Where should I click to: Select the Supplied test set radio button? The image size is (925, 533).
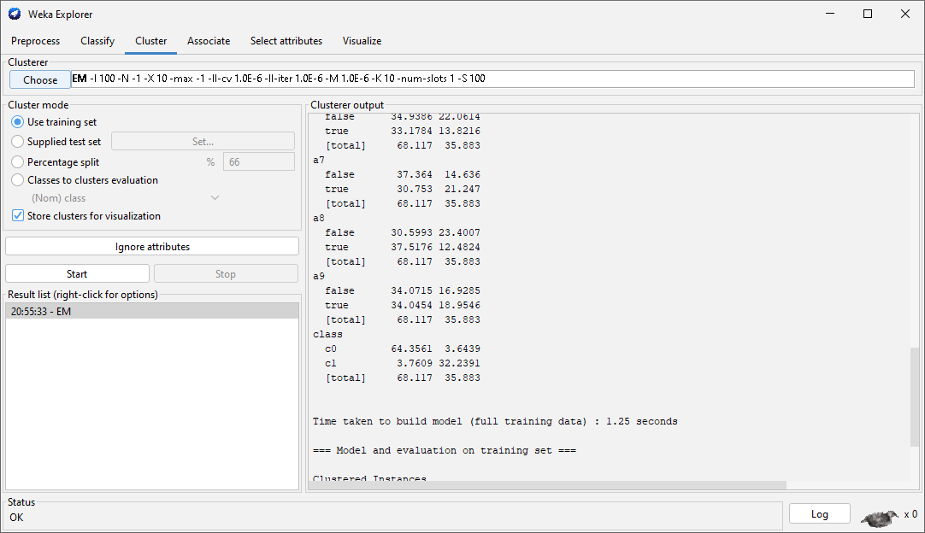tap(18, 142)
